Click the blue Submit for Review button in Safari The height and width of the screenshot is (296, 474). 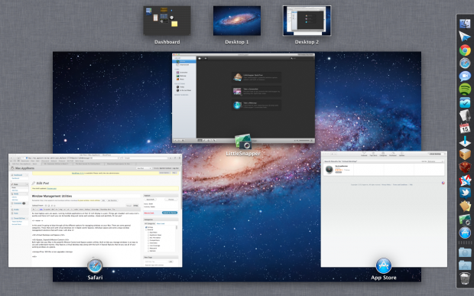coord(170,213)
